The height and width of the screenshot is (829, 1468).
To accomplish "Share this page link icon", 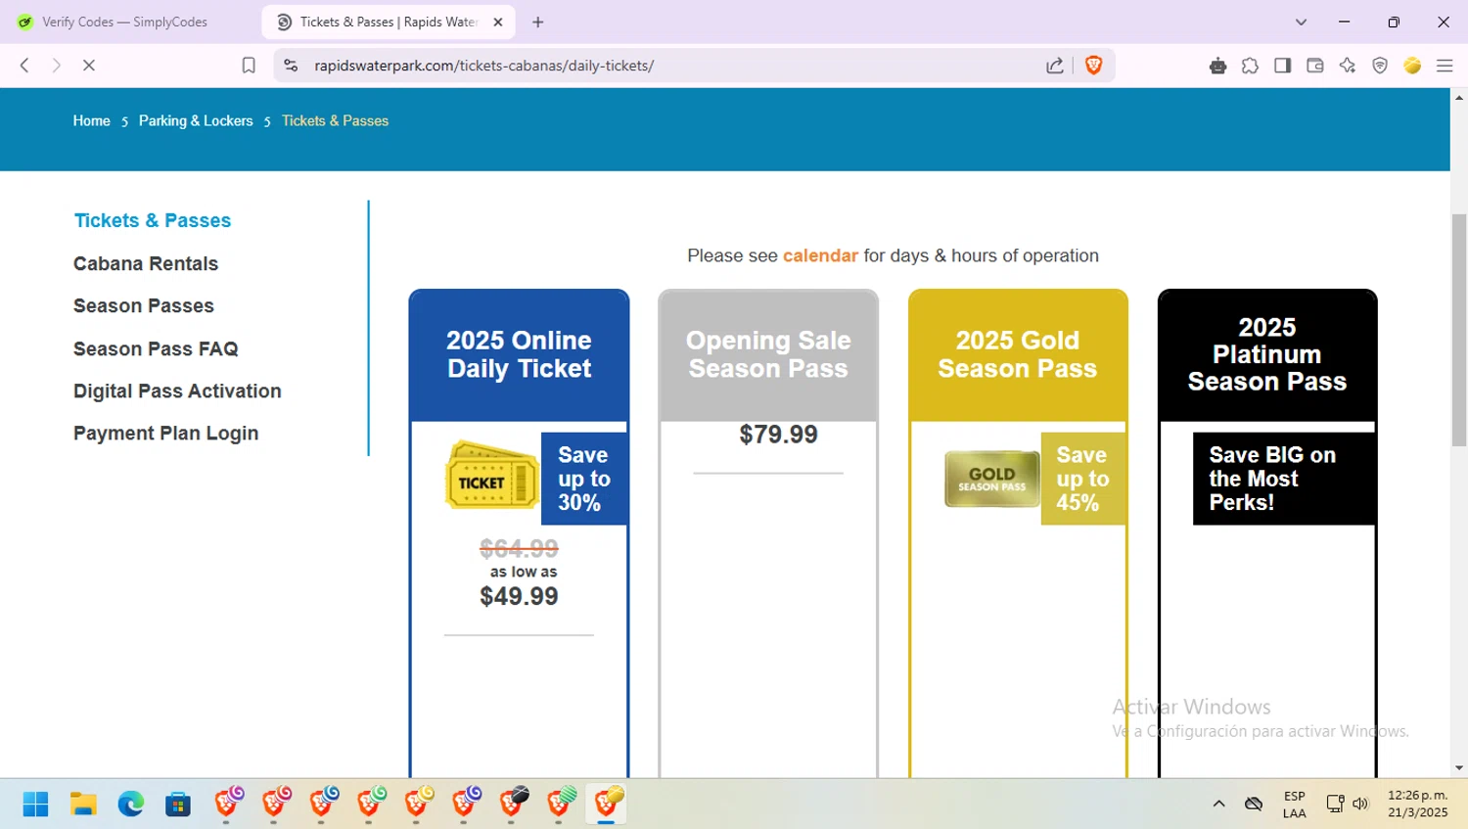I will (x=1055, y=66).
